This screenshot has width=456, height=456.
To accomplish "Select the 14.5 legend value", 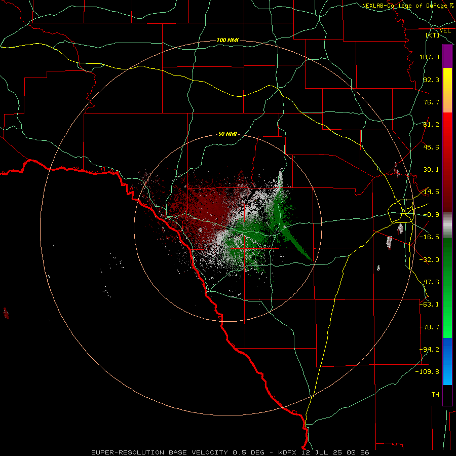I will [431, 192].
